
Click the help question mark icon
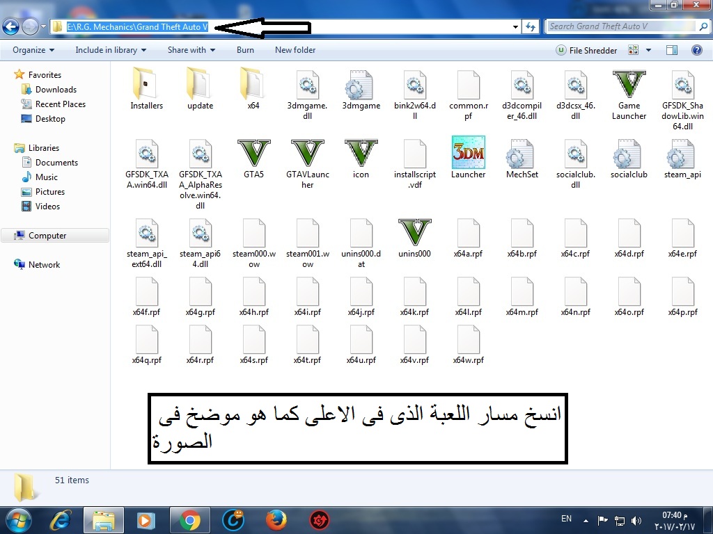click(x=696, y=50)
